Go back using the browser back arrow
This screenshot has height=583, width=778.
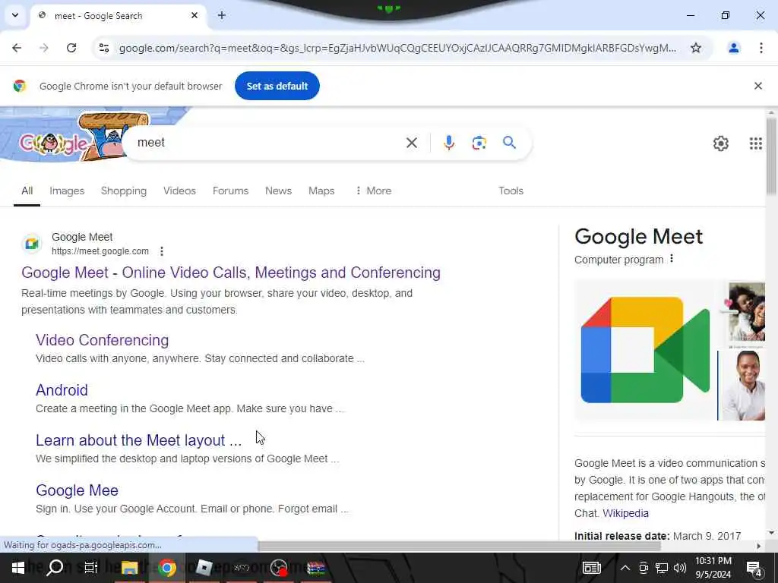click(x=17, y=48)
